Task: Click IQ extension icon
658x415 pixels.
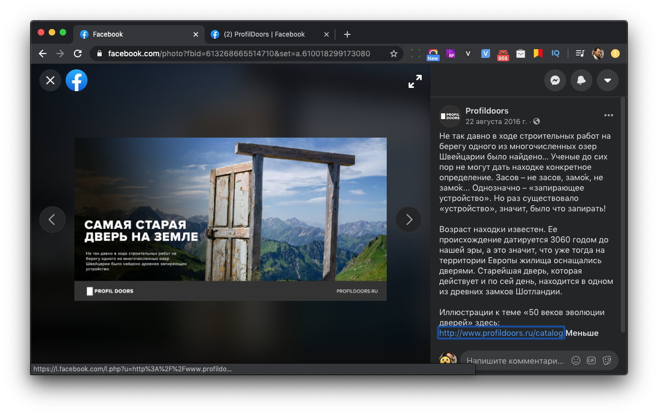Action: click(x=555, y=54)
